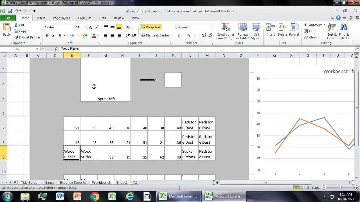Click the Cut scissors icon
This screenshot has height=202, width=360.
(16, 25)
